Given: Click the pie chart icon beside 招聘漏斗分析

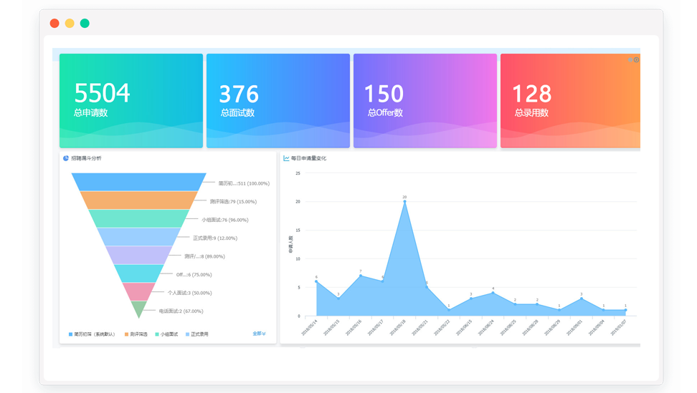Looking at the screenshot, I should 66,158.
